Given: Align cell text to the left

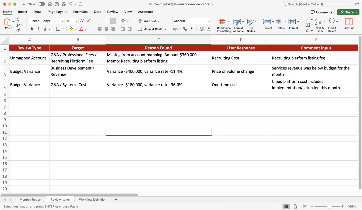Looking at the screenshot, I should click(100, 29).
